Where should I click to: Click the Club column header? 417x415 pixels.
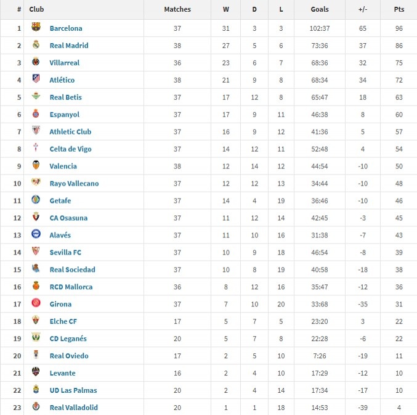coord(36,9)
